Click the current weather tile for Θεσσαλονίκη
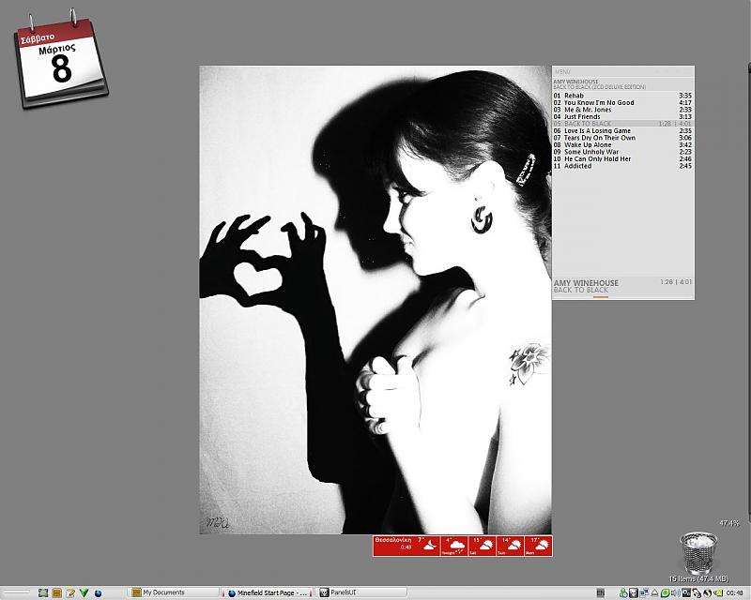The width and height of the screenshot is (751, 600). pos(406,546)
